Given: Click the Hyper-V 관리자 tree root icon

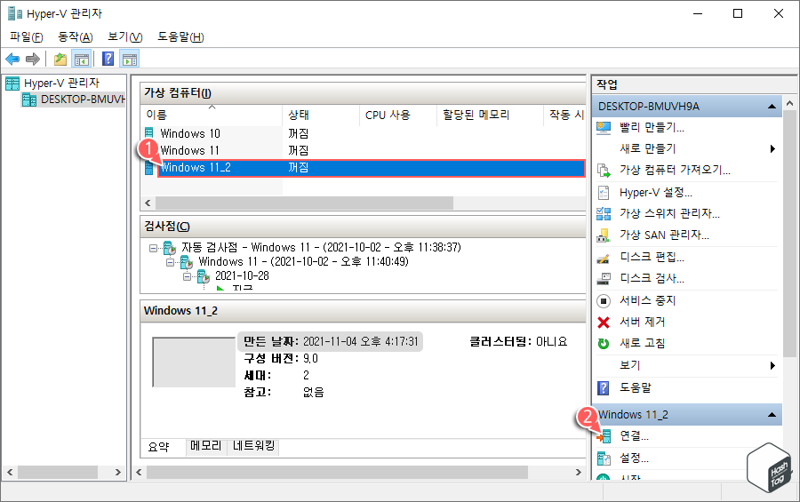Looking at the screenshot, I should [x=12, y=84].
